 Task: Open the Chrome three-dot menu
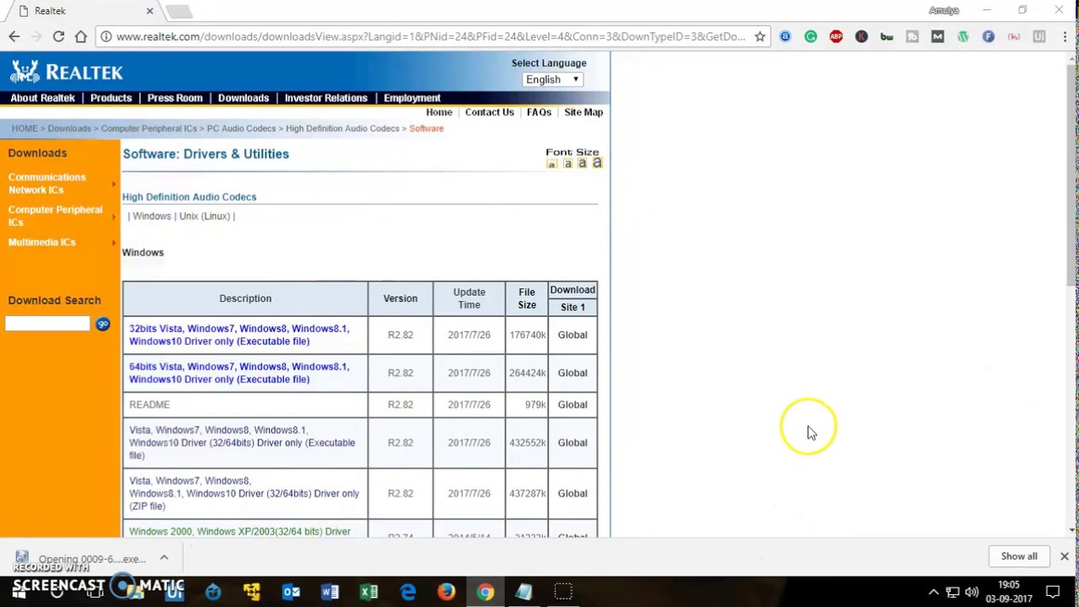[x=1066, y=36]
